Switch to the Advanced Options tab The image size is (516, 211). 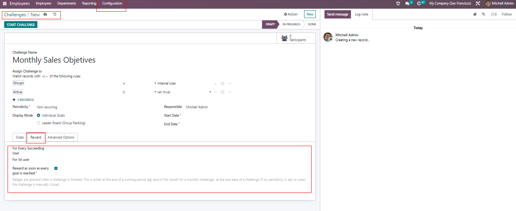[61, 137]
